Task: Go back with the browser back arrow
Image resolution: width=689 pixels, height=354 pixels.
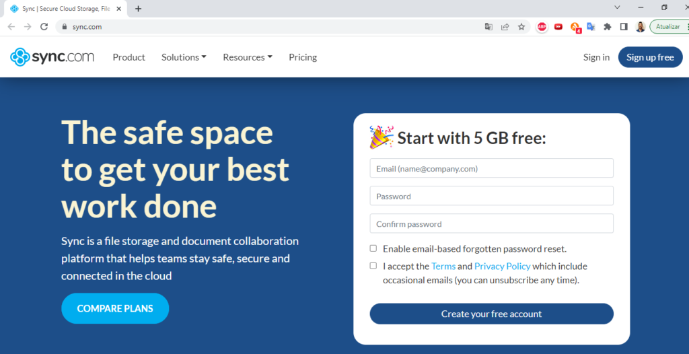Action: click(11, 27)
